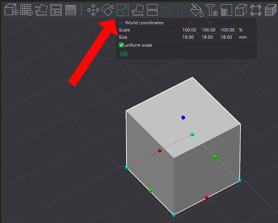Select the paint bucket color painting tool
278x223 pixels.
[x=197, y=10]
